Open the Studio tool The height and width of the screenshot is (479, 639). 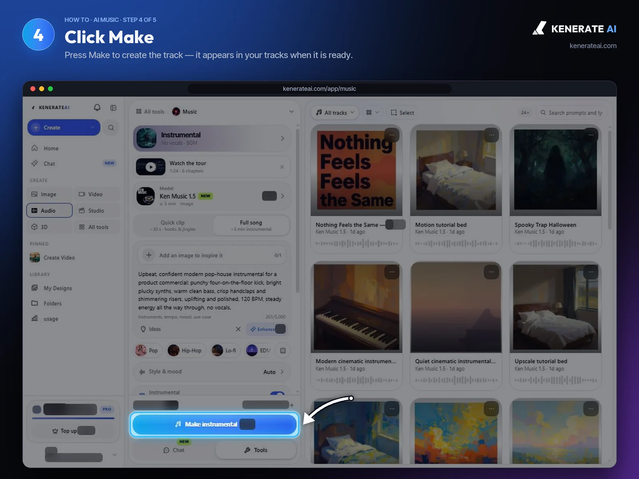pyautogui.click(x=97, y=211)
